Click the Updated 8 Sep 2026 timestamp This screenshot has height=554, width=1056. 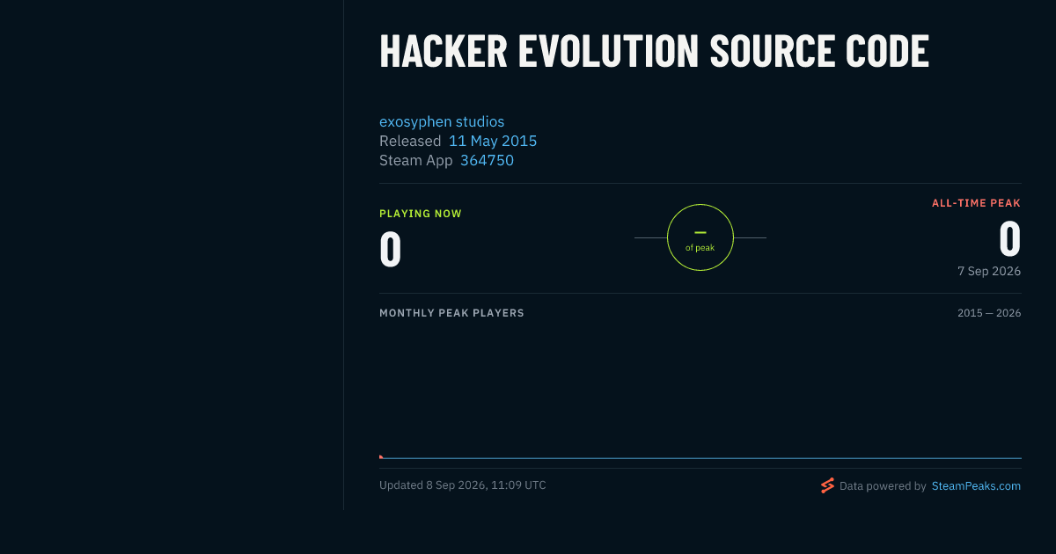[463, 485]
